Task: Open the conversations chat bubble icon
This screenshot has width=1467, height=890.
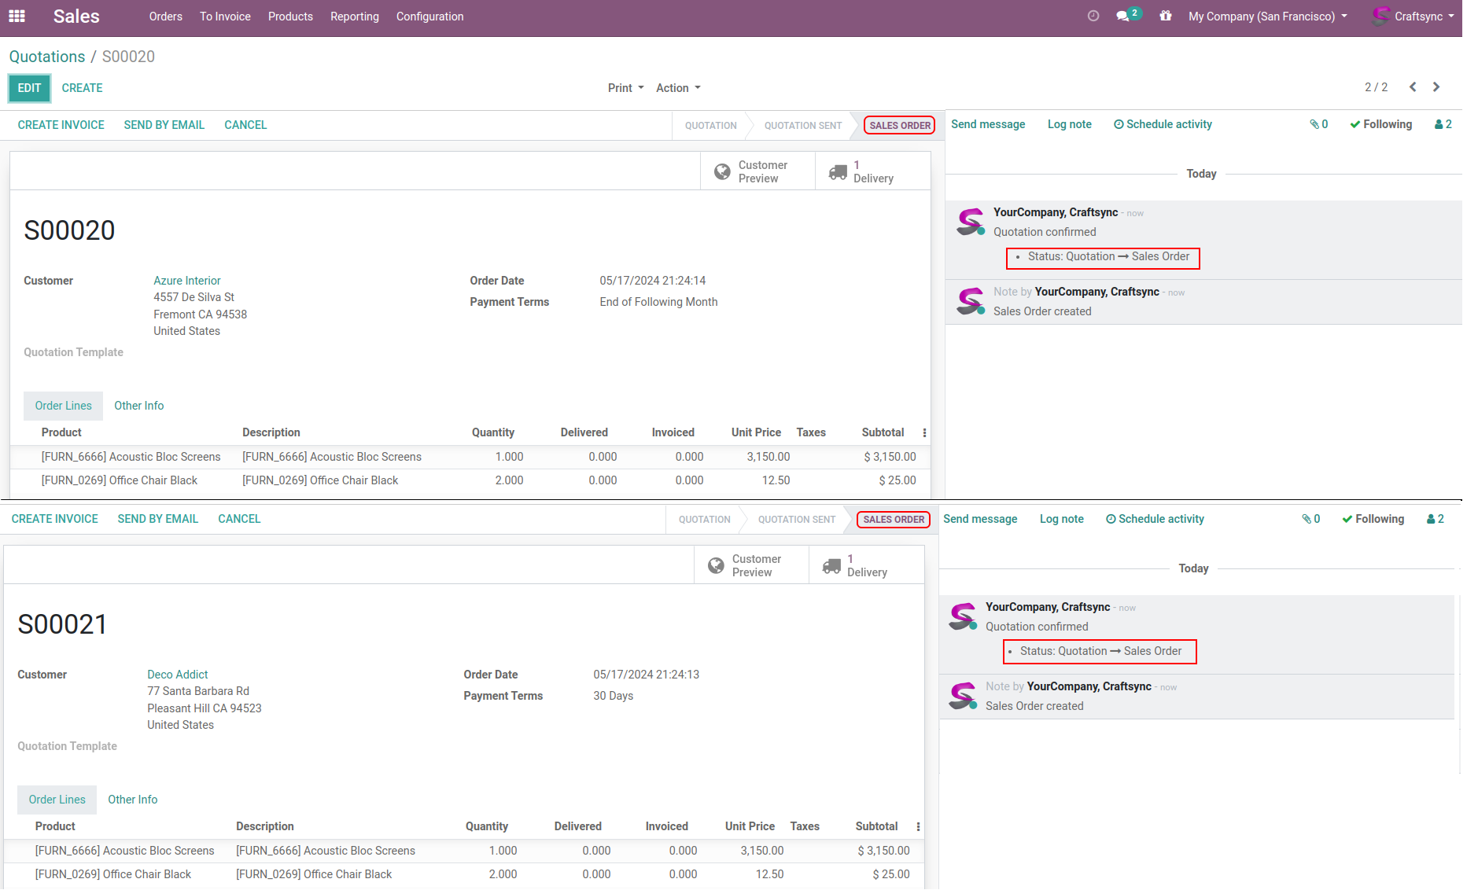Action: click(x=1123, y=17)
